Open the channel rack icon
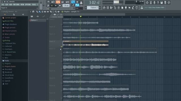 108,8
